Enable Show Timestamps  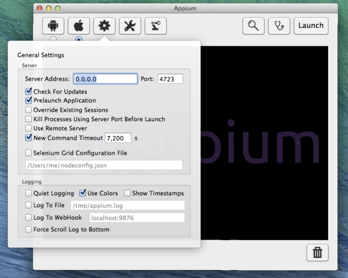click(127, 193)
